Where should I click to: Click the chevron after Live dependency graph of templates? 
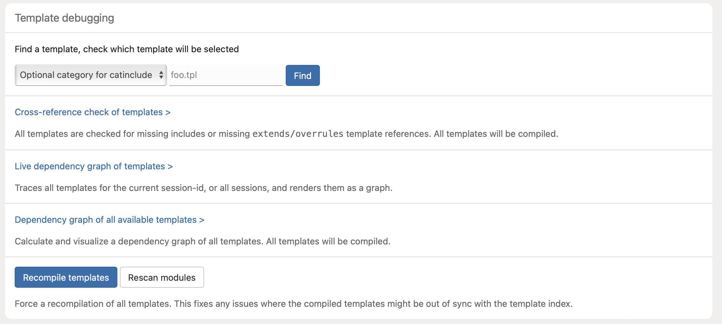click(170, 166)
